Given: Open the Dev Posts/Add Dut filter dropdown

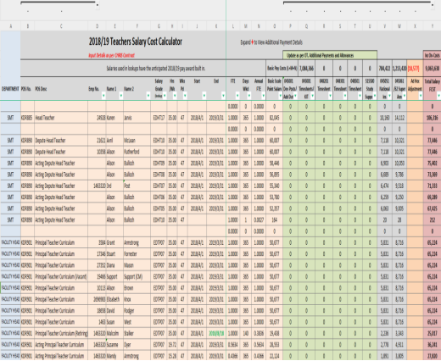Looking at the screenshot, I should 295,96.
